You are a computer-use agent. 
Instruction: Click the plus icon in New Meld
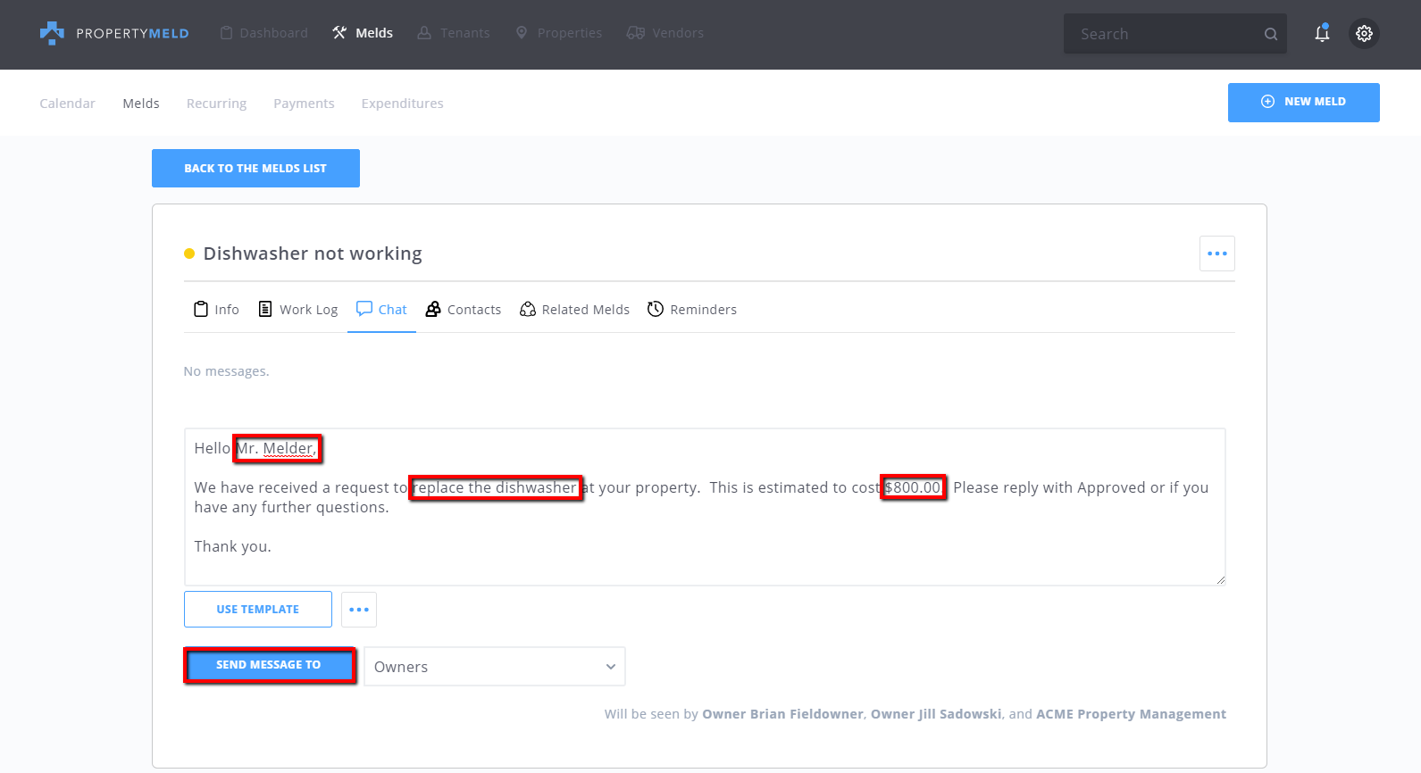point(1267,102)
